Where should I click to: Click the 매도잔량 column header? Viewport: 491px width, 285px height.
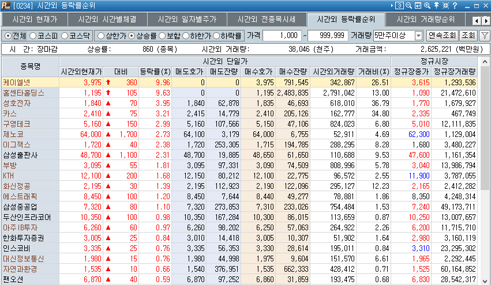click(224, 72)
